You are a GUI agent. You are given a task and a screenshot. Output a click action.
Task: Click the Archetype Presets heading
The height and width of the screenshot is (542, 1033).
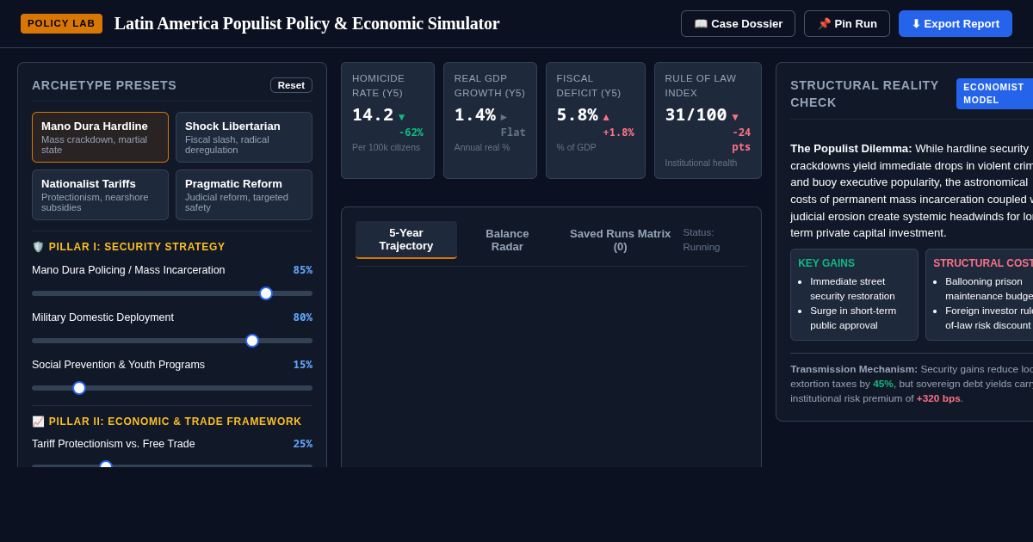coord(104,85)
